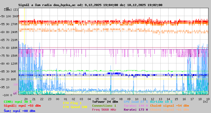Click hour tick '23' on time axis
The width and height of the screenshot is (211, 113).
coord(50,99)
